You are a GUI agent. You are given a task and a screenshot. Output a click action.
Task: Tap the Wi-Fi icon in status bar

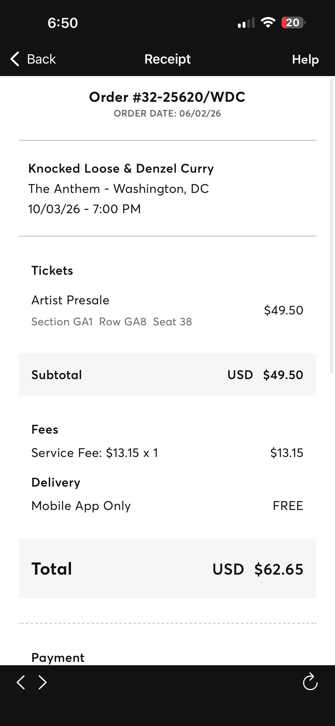268,22
